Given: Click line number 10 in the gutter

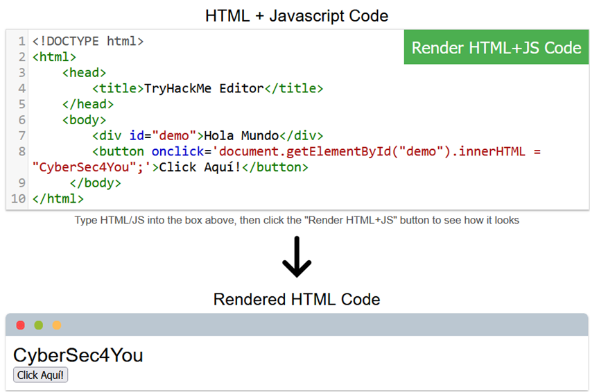Looking at the screenshot, I should click(x=17, y=198).
